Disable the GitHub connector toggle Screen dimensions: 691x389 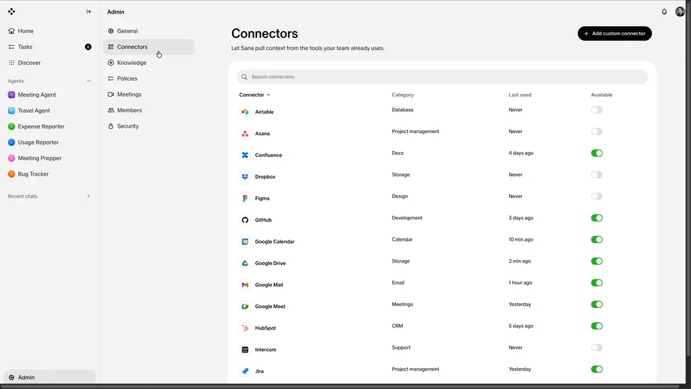(x=597, y=218)
